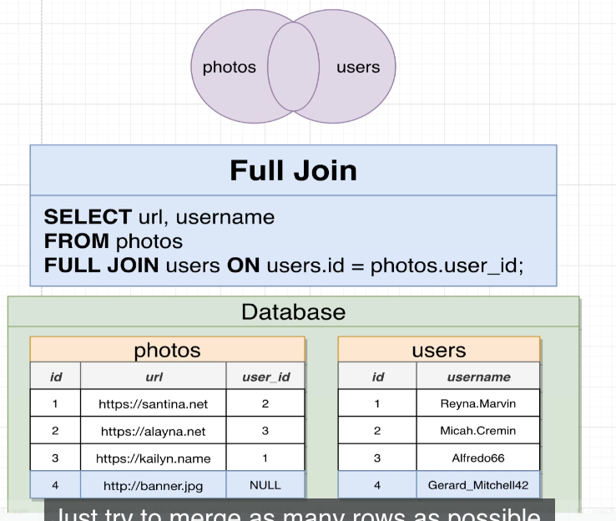This screenshot has width=616, height=521.
Task: Select the users table title
Action: pos(439,350)
